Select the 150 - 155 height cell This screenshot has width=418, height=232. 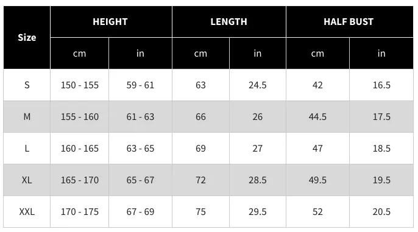[x=79, y=85]
